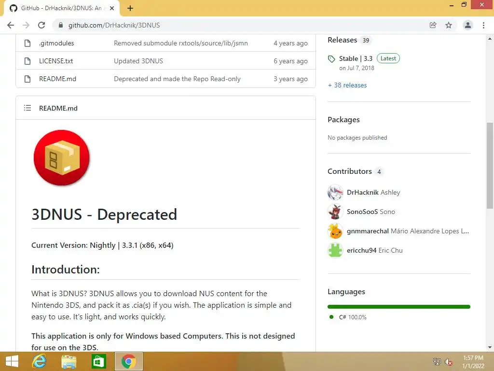The height and width of the screenshot is (371, 494).
Task: Click the '3DNUS - Deprecated' heading
Action: point(104,214)
